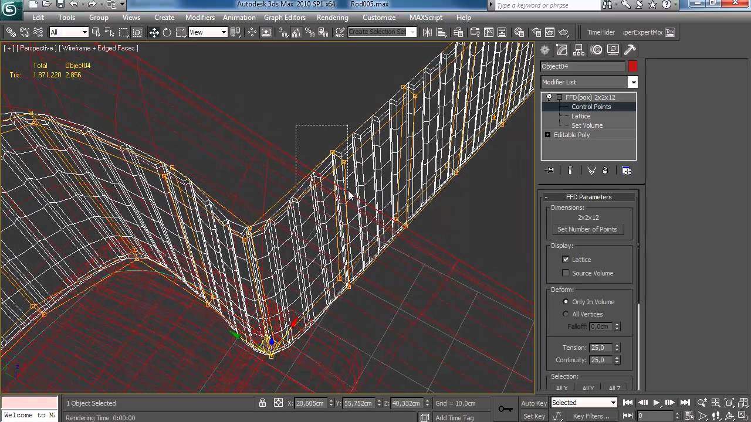The height and width of the screenshot is (422, 751).
Task: Click the Add Time Tag label
Action: tap(455, 418)
